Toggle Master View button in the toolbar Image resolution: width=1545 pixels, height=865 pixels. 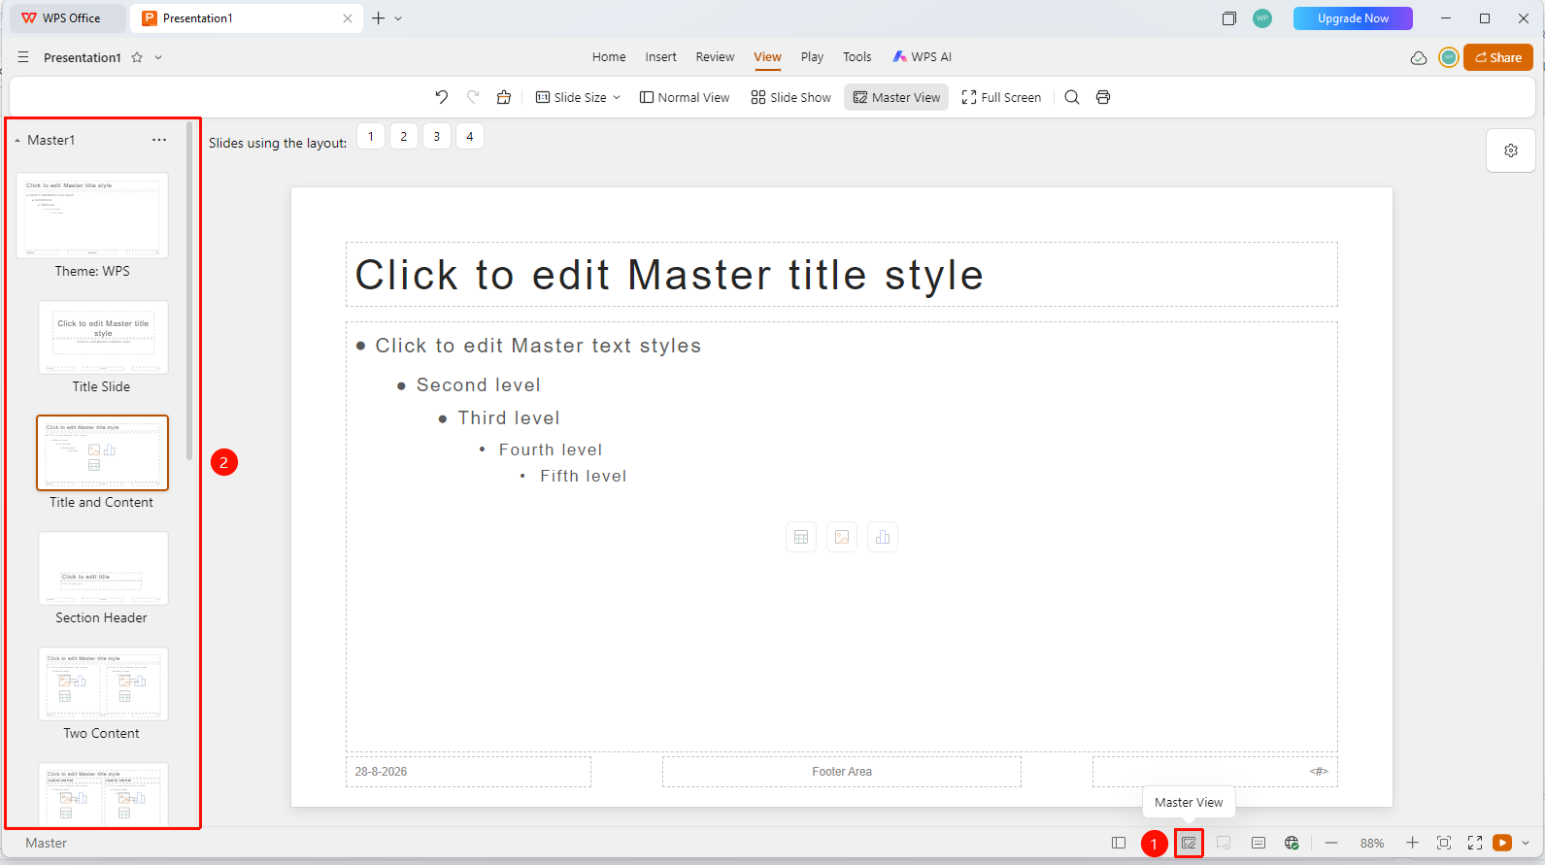(896, 97)
